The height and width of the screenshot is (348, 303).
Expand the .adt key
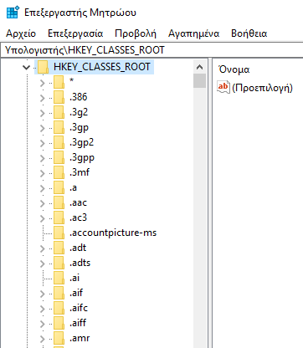[x=42, y=248]
